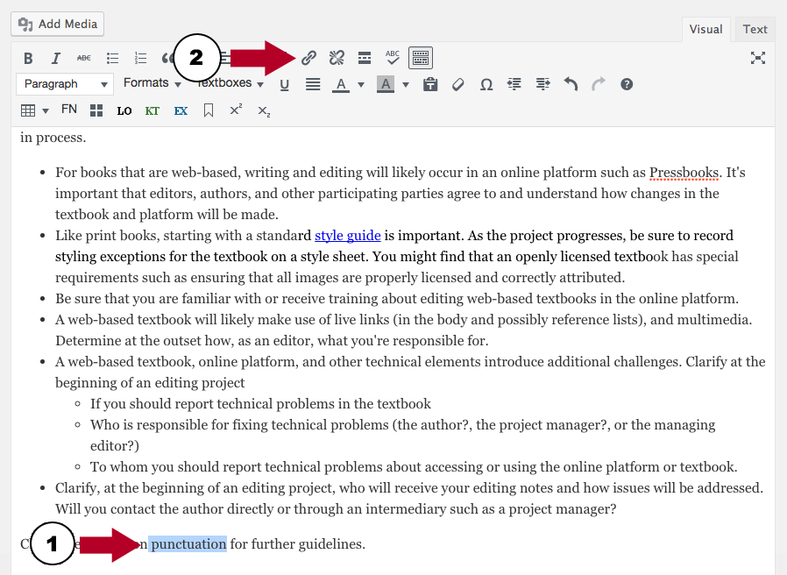This screenshot has width=787, height=575.
Task: Click the four-squares grid icon beside FN
Action: coord(96,110)
